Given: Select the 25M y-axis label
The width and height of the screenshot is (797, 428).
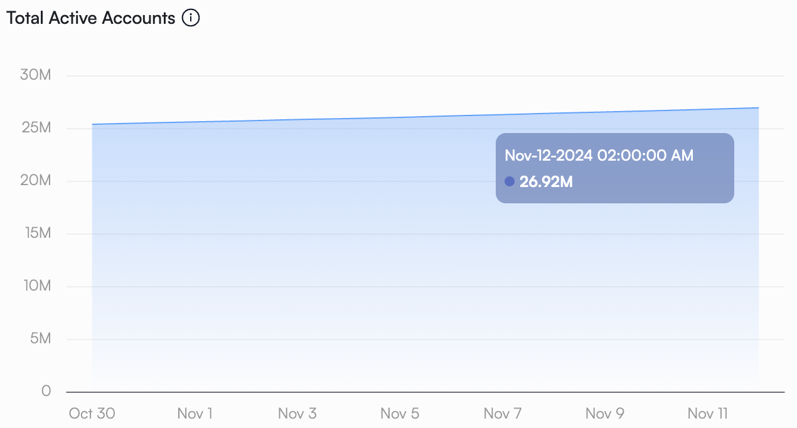Looking at the screenshot, I should [35, 128].
